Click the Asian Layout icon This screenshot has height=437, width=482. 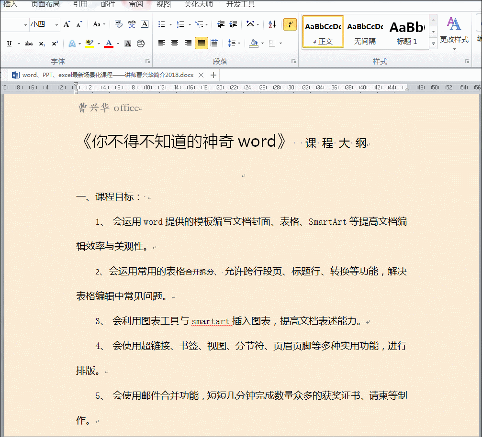pos(250,24)
